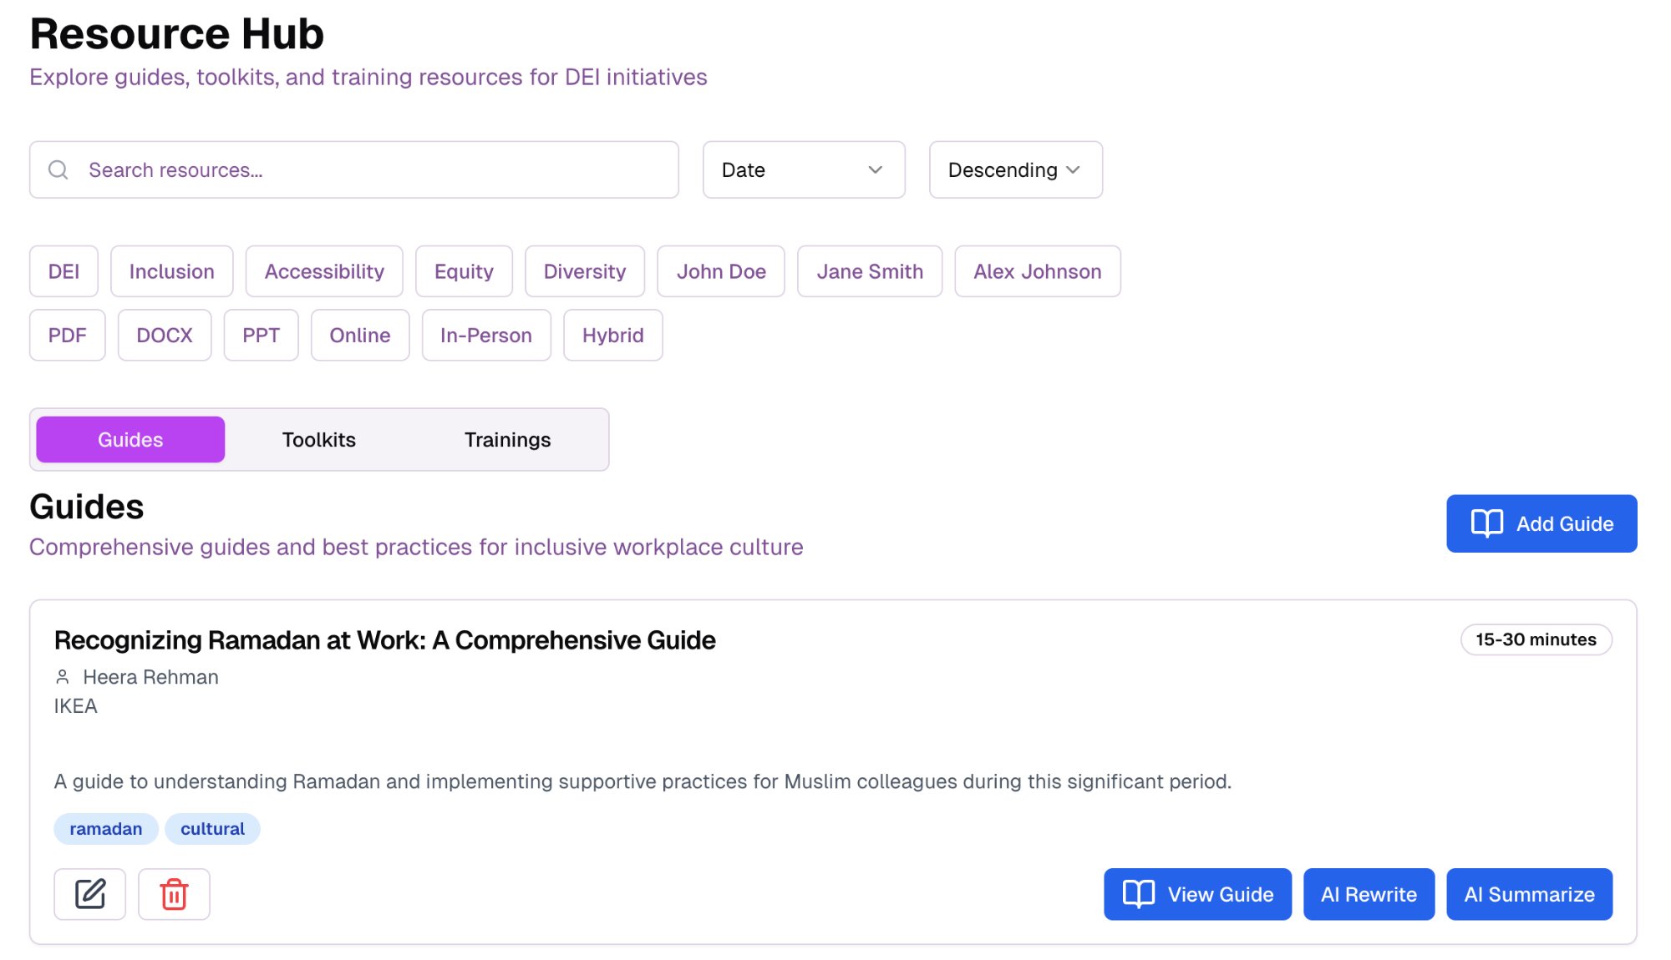Click the book icon on Add Guide

[1486, 523]
